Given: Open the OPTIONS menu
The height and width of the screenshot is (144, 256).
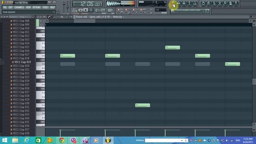Looking at the screenshot, I should click(x=36, y=7).
